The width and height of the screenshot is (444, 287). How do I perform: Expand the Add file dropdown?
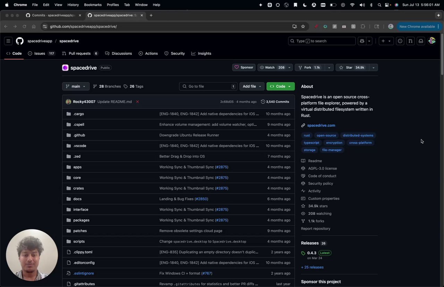252,86
